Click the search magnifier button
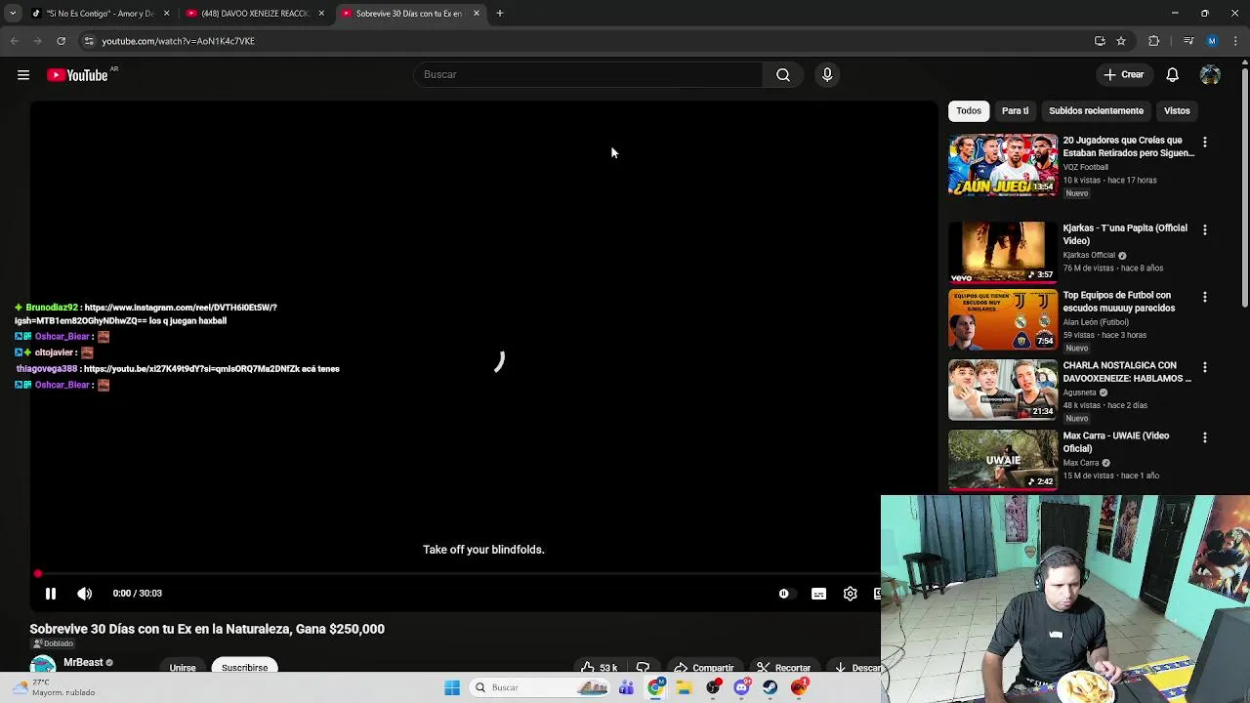The height and width of the screenshot is (703, 1250). coord(783,75)
